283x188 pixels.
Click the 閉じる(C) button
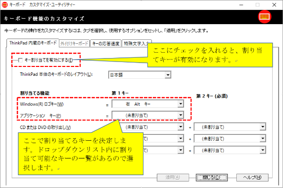[212, 178]
